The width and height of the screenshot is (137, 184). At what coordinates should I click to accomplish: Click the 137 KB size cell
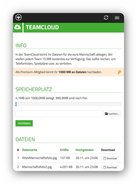point(65,158)
